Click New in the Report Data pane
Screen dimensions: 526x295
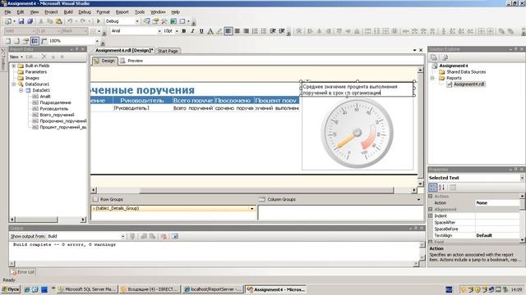(16, 57)
